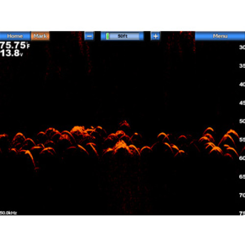This screenshot has width=245, height=247.
Task: Select the 40 mark on the depth scale
Action: coord(242,84)
